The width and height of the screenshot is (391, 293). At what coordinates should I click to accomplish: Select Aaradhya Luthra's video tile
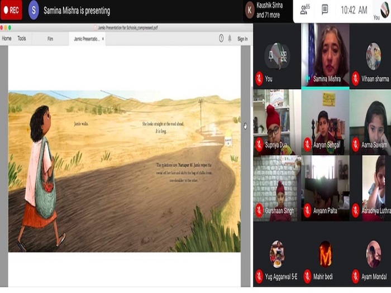[x=370, y=189]
